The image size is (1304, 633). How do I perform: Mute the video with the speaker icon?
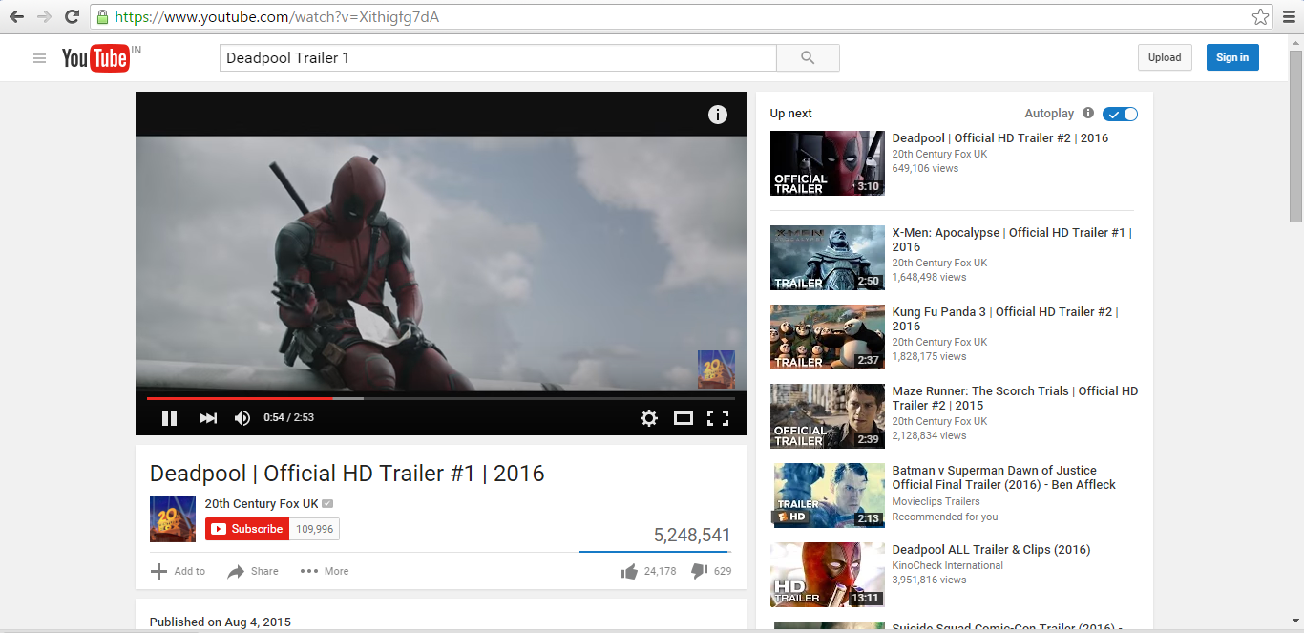click(x=242, y=418)
